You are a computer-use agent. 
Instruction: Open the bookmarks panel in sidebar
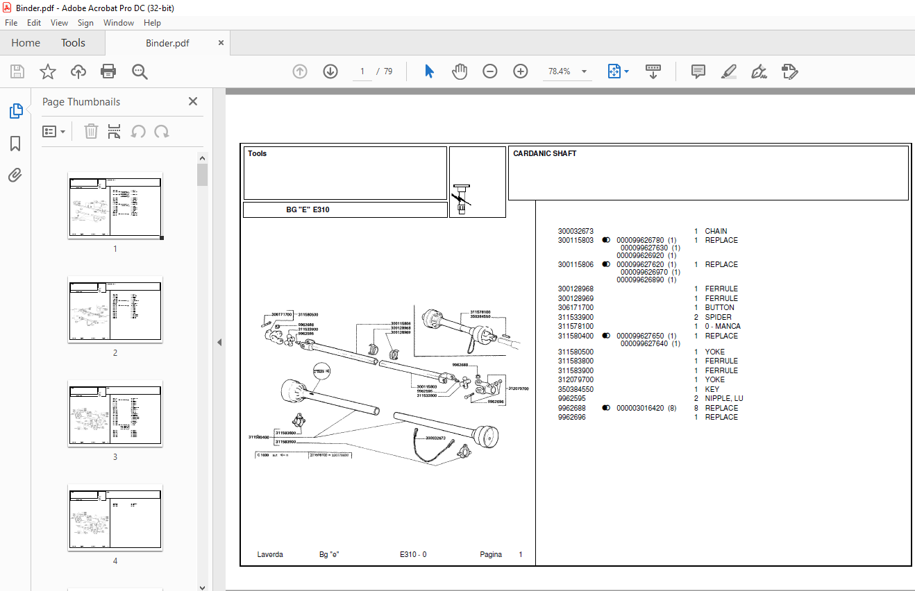(x=15, y=144)
